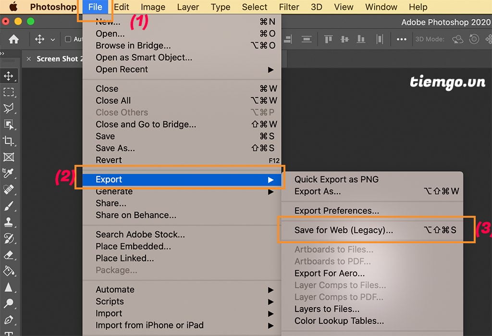Select the Frame tool

9,157
